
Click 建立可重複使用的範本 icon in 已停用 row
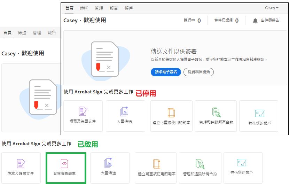pos(171,113)
